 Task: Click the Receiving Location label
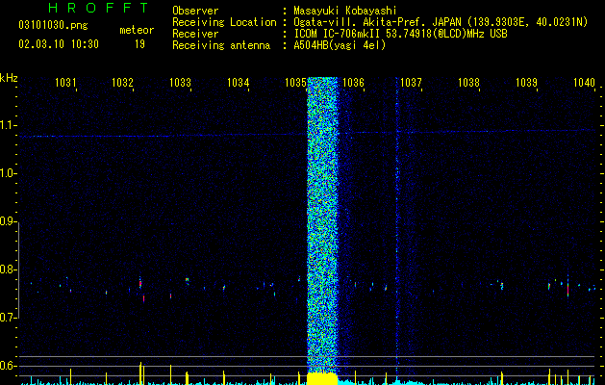click(224, 22)
